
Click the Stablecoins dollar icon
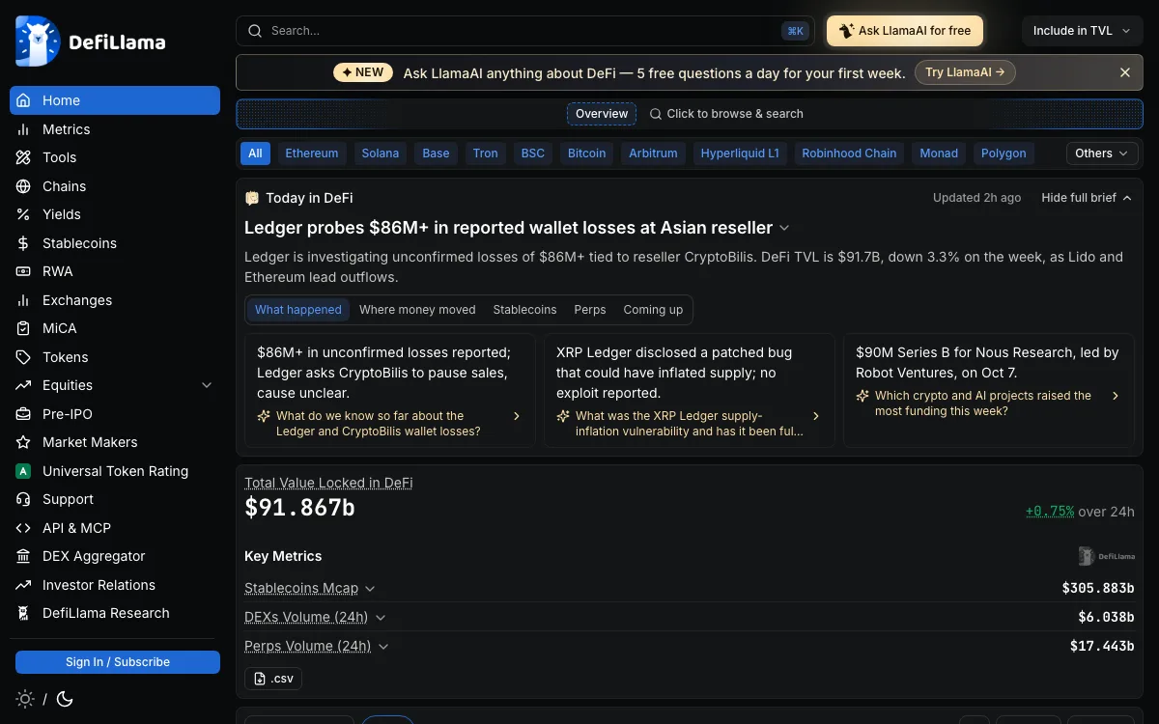[x=23, y=243]
